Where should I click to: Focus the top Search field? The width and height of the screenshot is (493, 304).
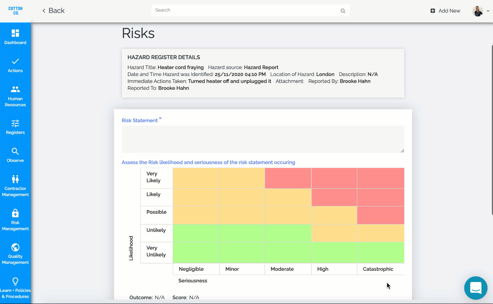tap(245, 10)
